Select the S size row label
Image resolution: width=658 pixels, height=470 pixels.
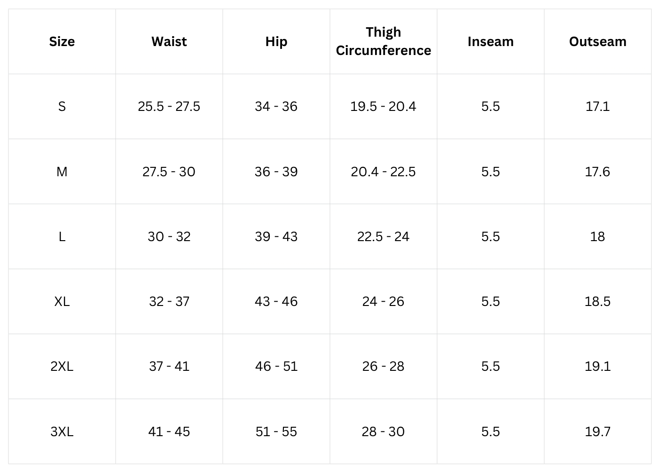click(62, 106)
